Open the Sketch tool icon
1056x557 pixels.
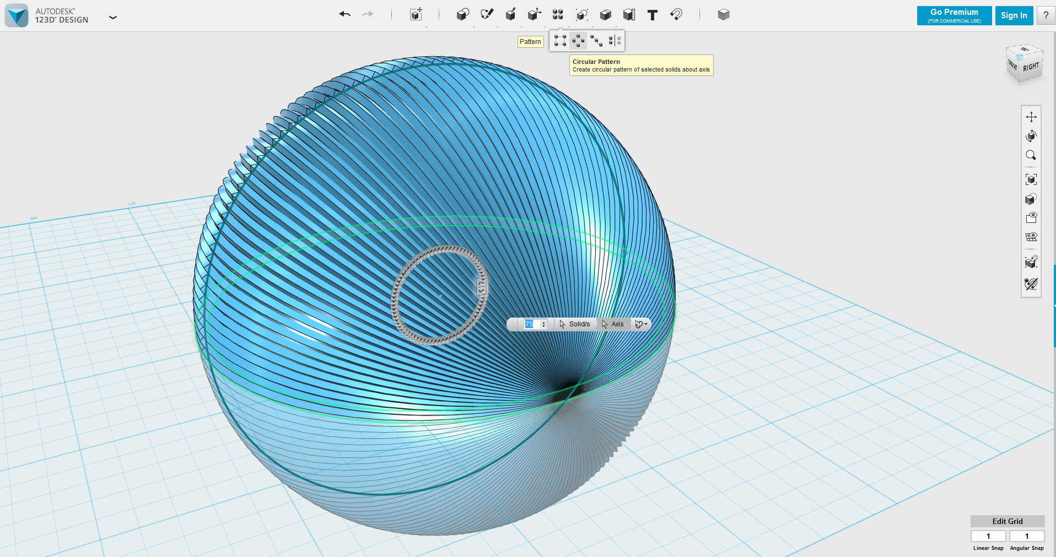[x=487, y=15]
